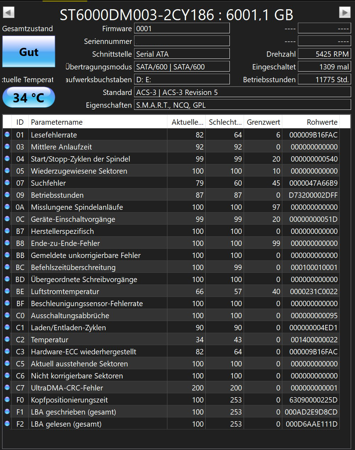
Task: Click status dot for Ende-zu-Ende-Fehler row
Action: coord(7,243)
